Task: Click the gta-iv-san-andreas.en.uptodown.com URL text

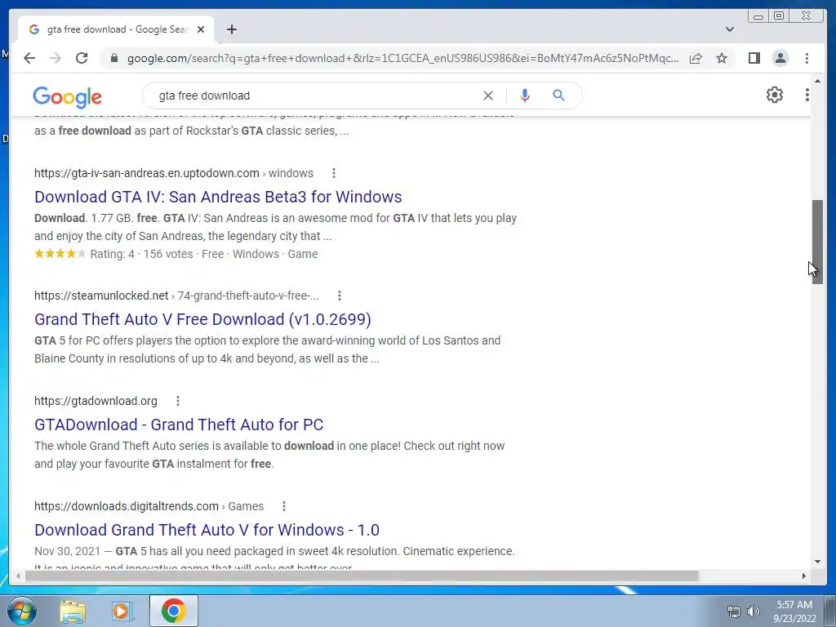Action: click(x=147, y=173)
